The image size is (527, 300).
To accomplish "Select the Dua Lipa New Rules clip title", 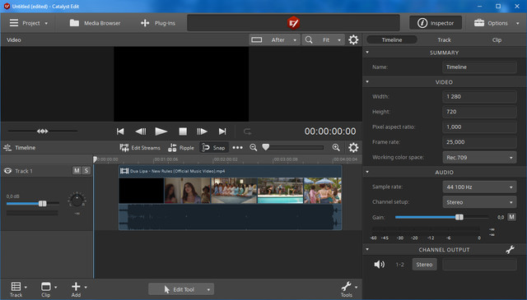I will (x=178, y=171).
